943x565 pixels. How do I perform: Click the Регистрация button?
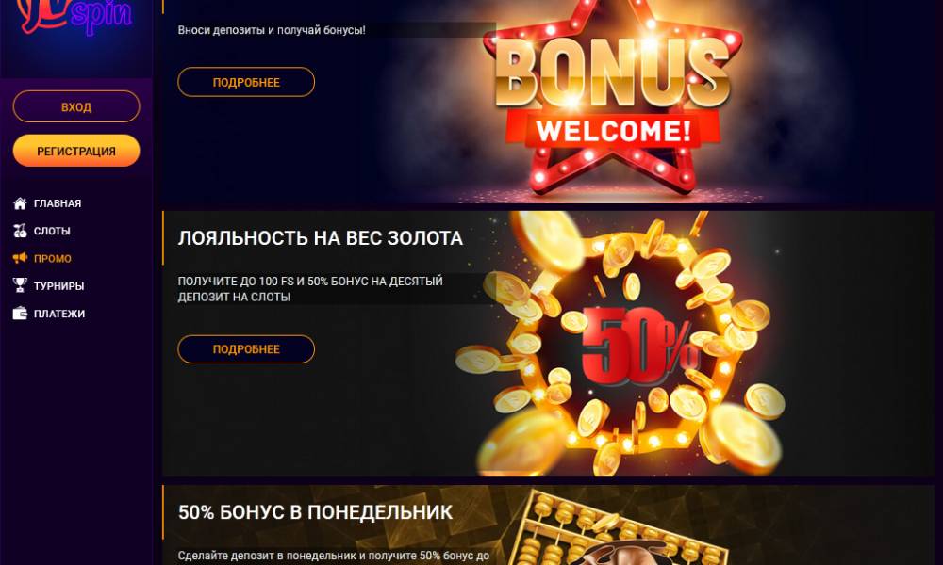coord(76,151)
